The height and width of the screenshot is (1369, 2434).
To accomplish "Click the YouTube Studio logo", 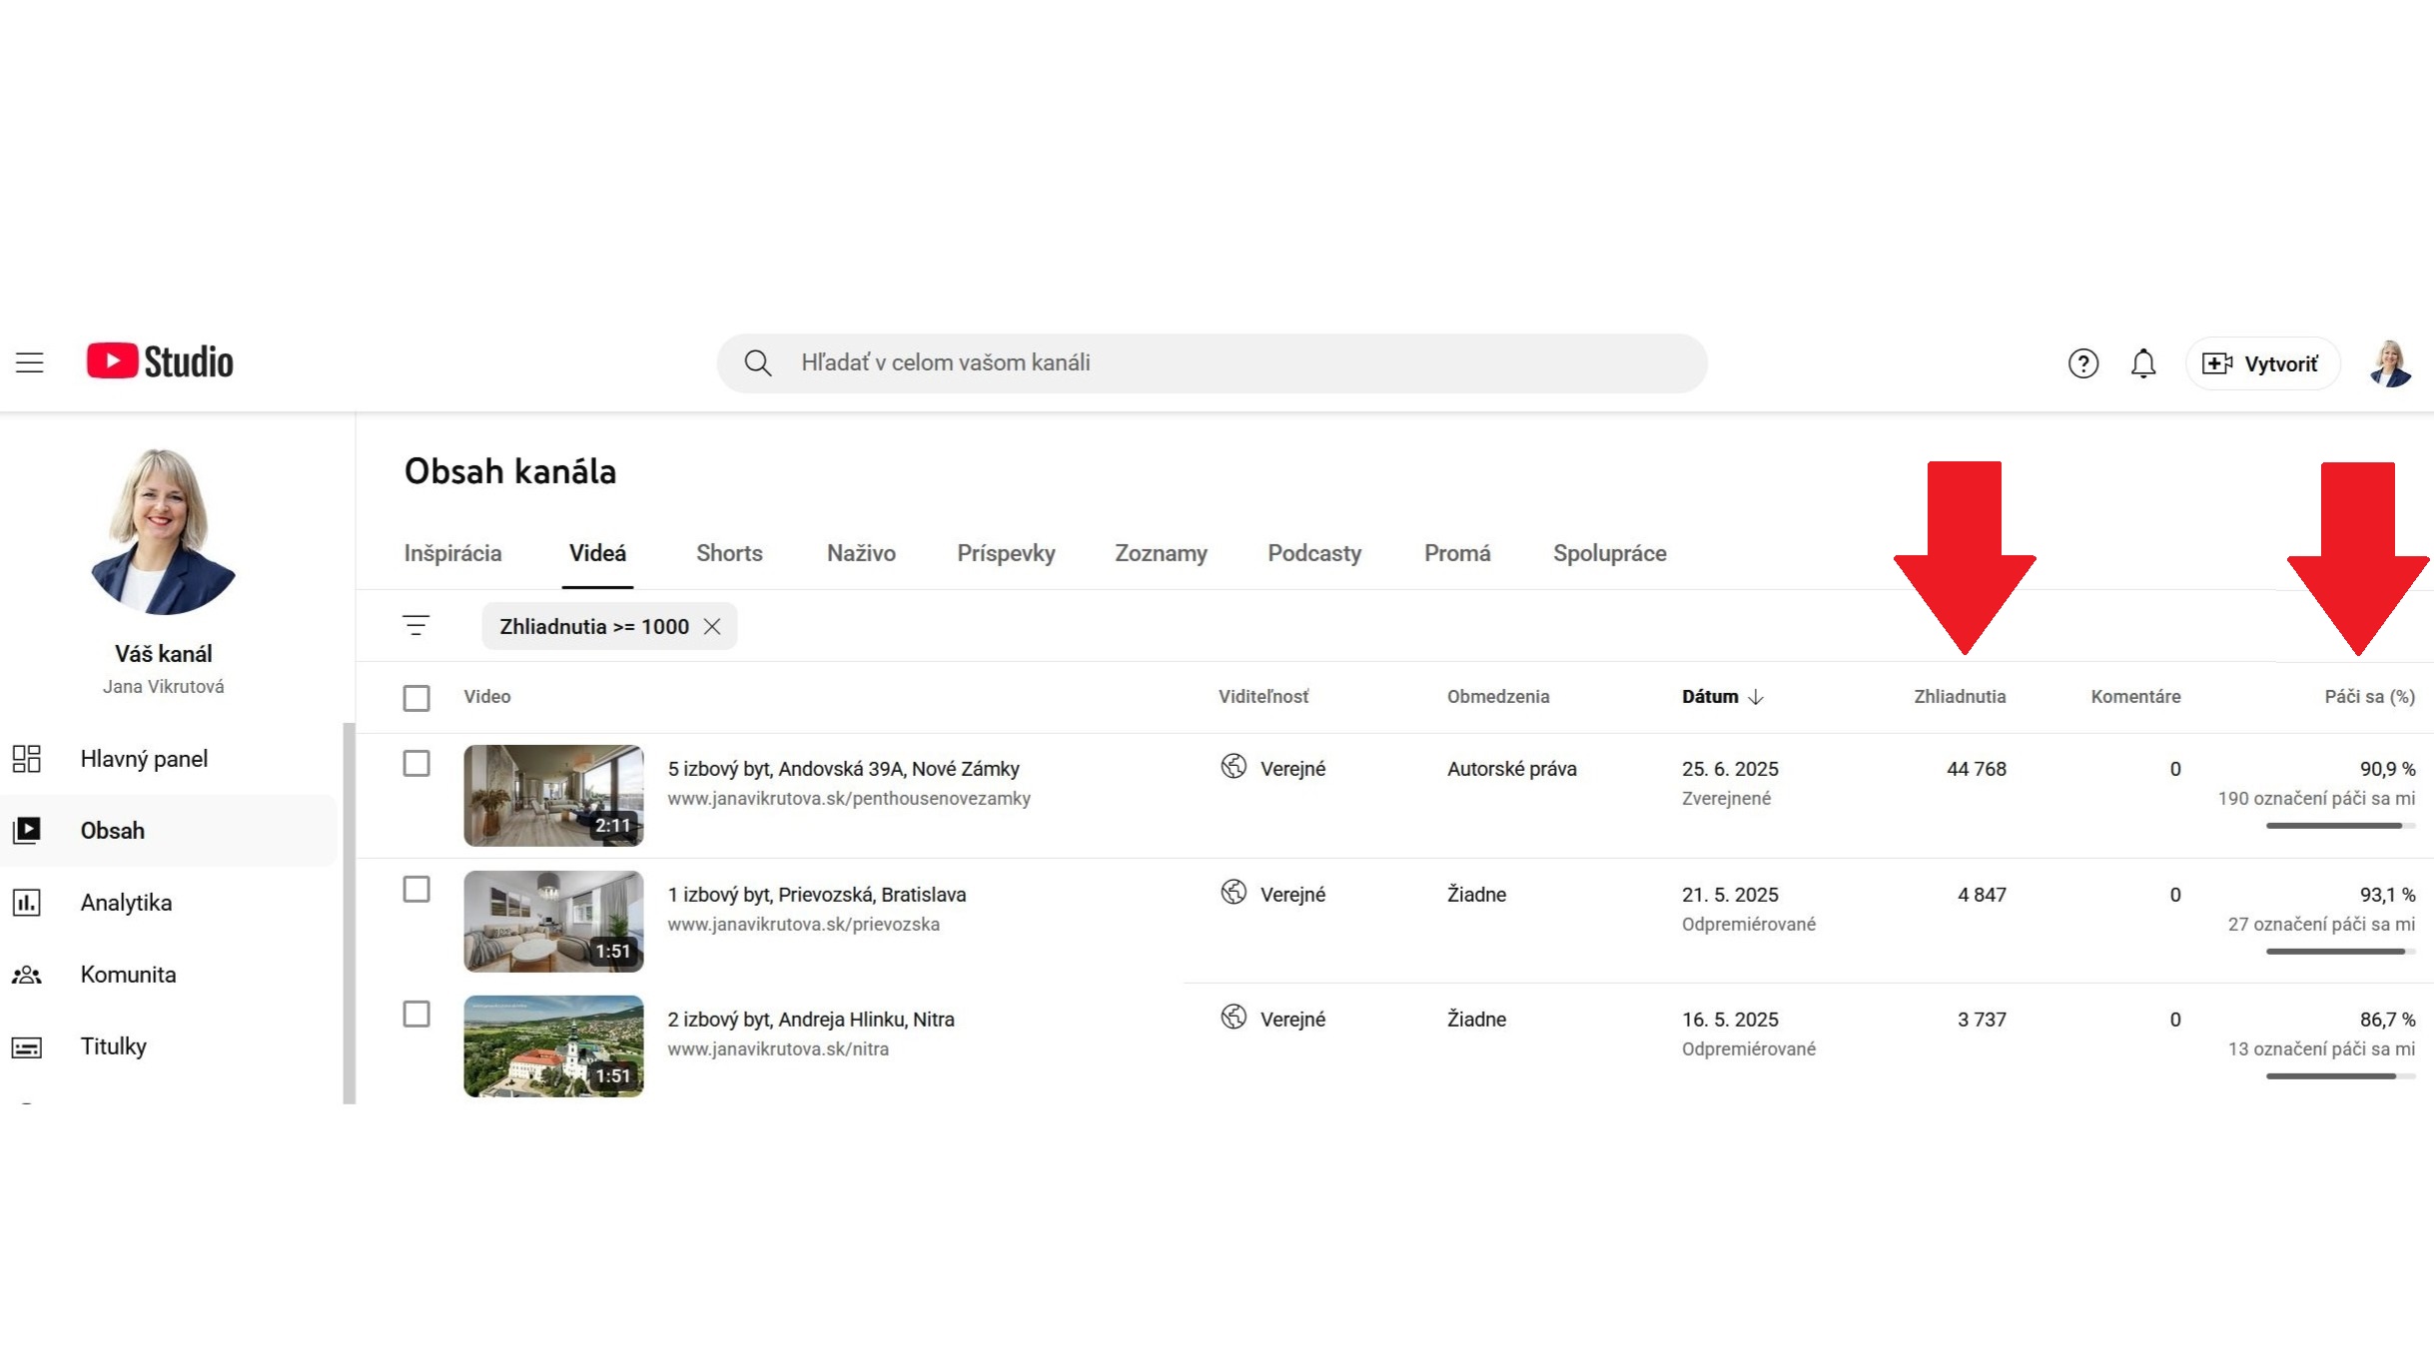I will (160, 361).
